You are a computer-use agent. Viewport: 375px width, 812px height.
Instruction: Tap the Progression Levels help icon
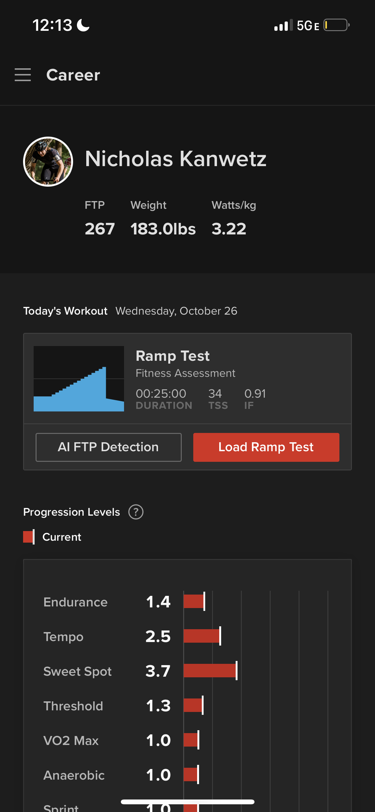tap(136, 512)
